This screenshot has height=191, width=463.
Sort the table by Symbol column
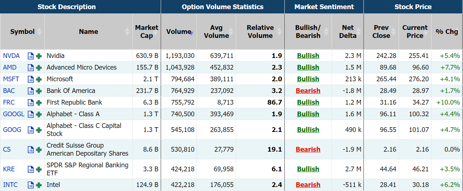[22, 32]
